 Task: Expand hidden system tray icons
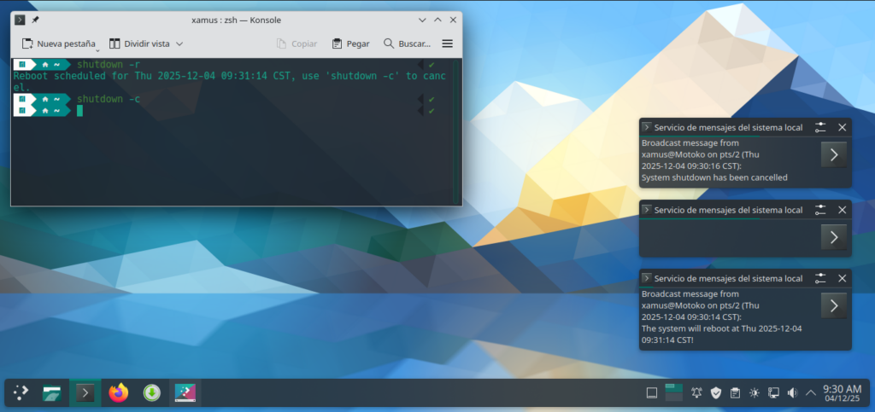point(811,393)
